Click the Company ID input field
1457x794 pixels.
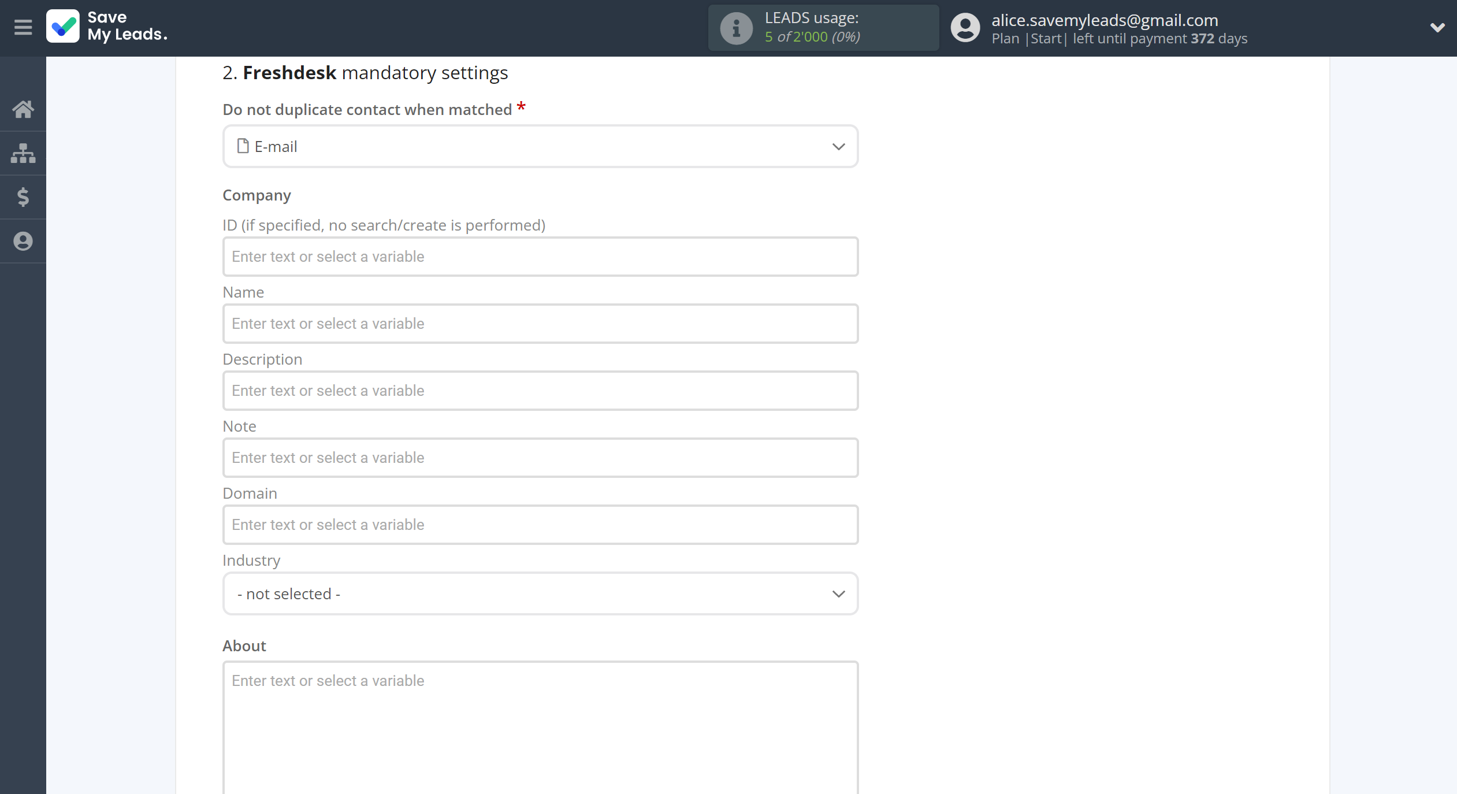click(540, 257)
